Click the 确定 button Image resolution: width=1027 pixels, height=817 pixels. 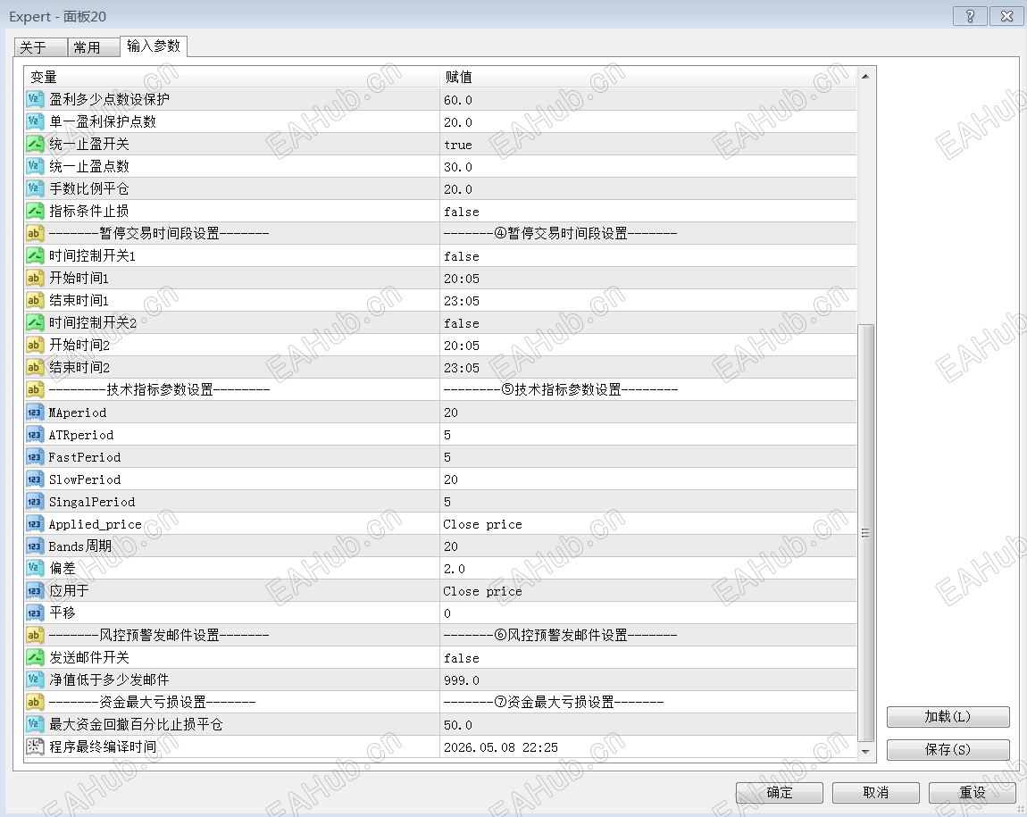tap(780, 792)
